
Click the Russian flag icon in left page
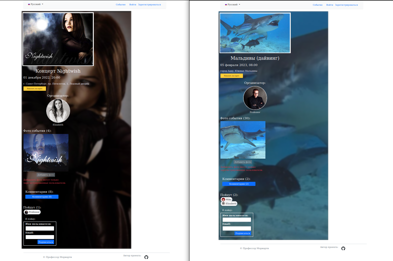(x=29, y=5)
